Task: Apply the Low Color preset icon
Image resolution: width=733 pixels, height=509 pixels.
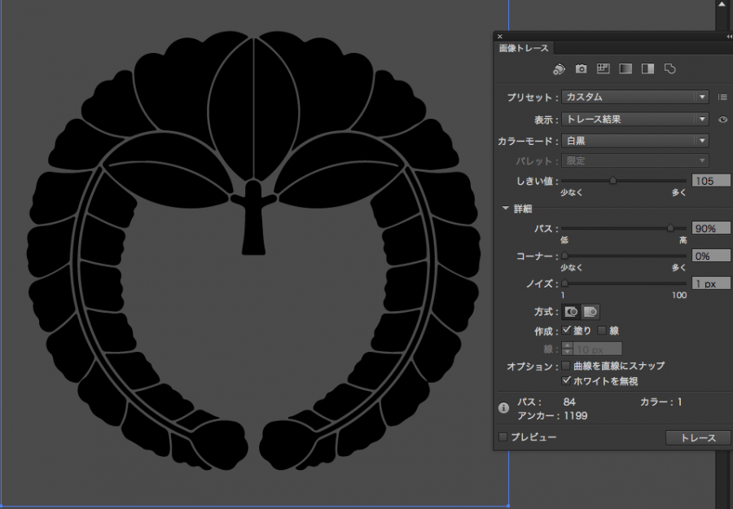Action: pyautogui.click(x=603, y=68)
